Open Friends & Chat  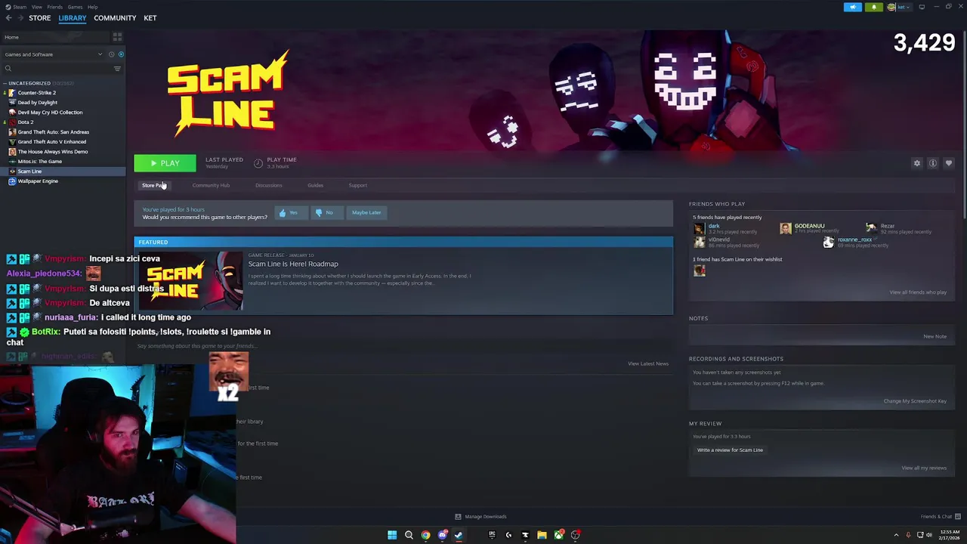click(940, 517)
